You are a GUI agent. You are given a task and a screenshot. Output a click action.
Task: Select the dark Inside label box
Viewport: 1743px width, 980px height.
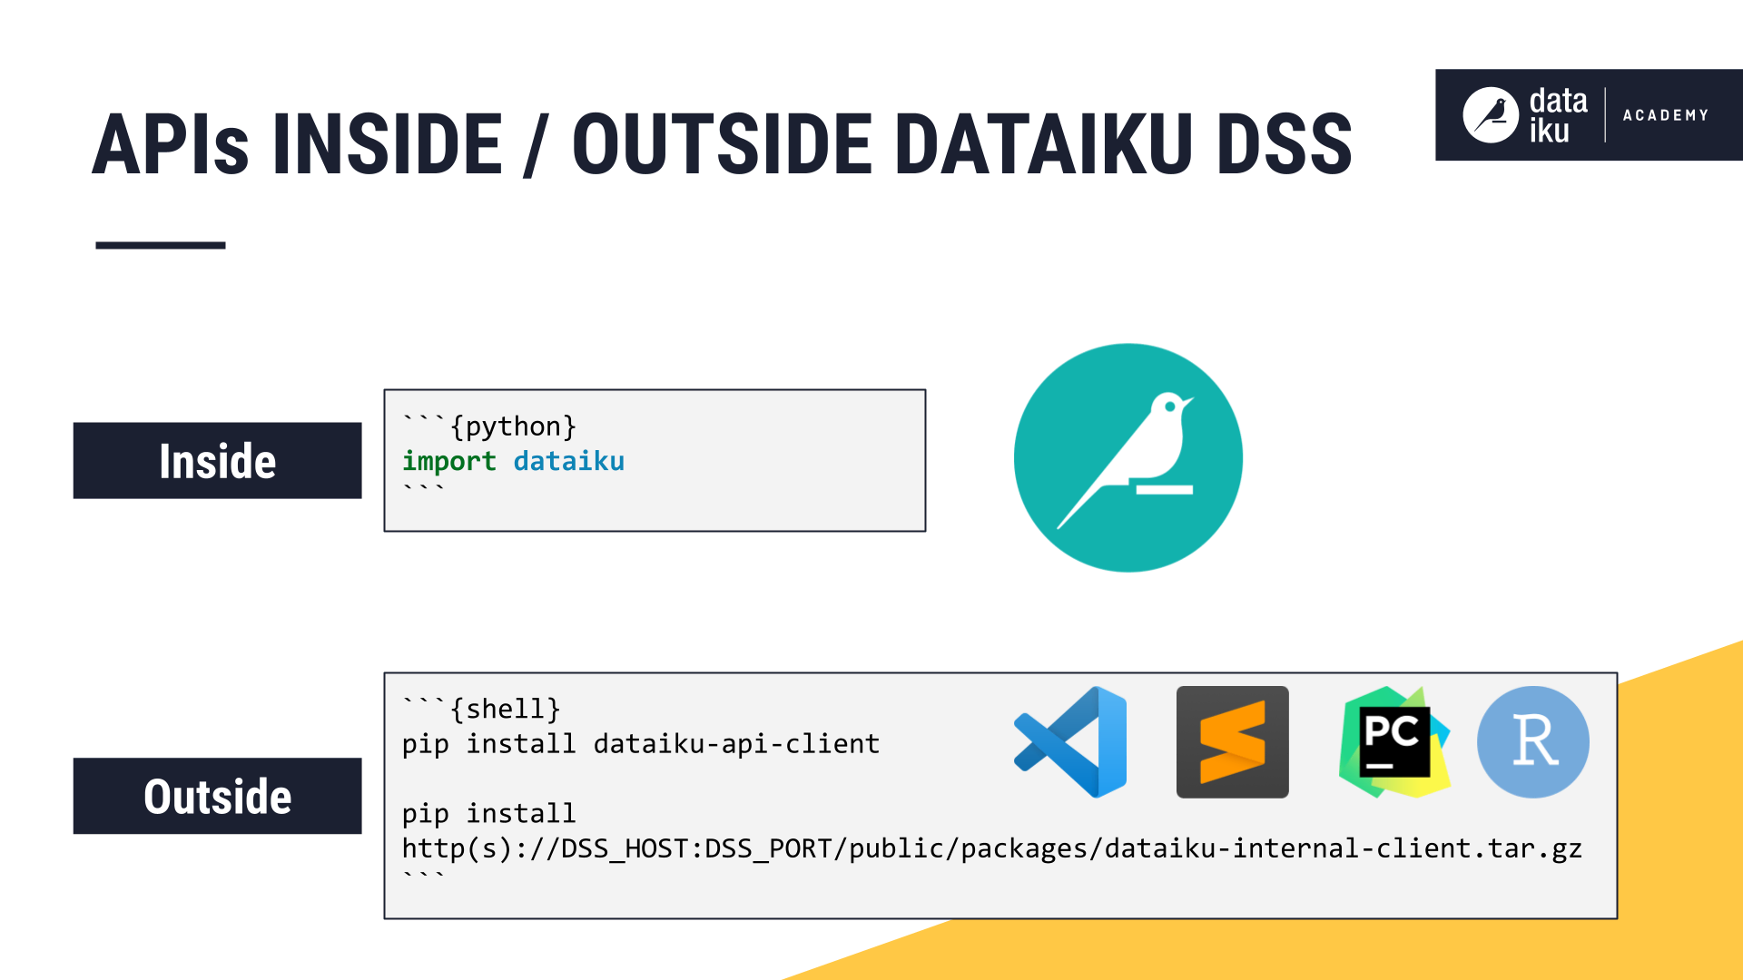(x=218, y=461)
